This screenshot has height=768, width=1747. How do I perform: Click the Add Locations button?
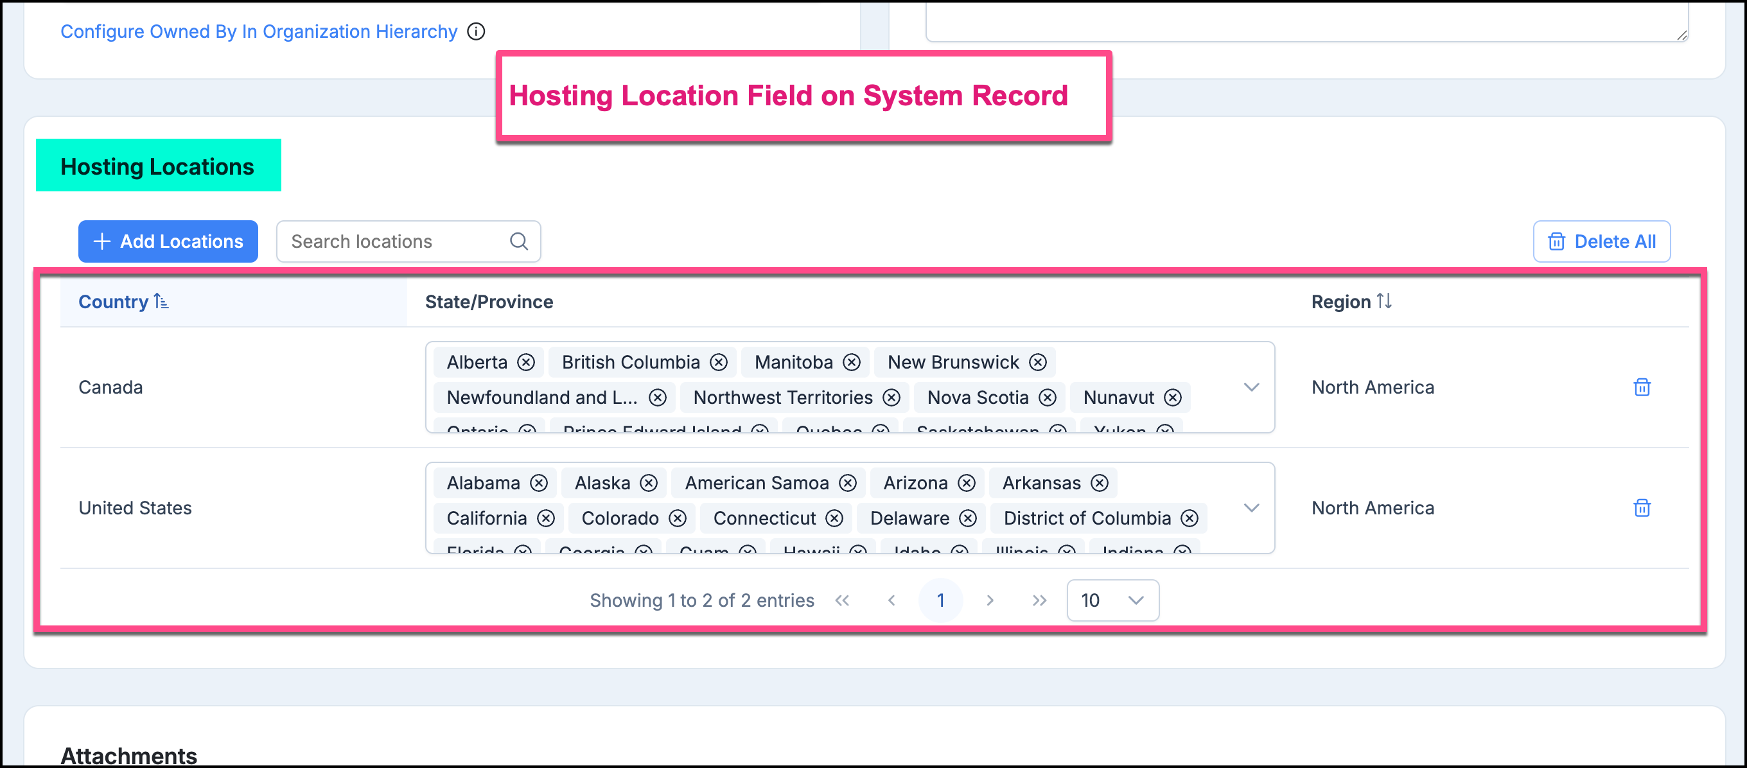[168, 241]
